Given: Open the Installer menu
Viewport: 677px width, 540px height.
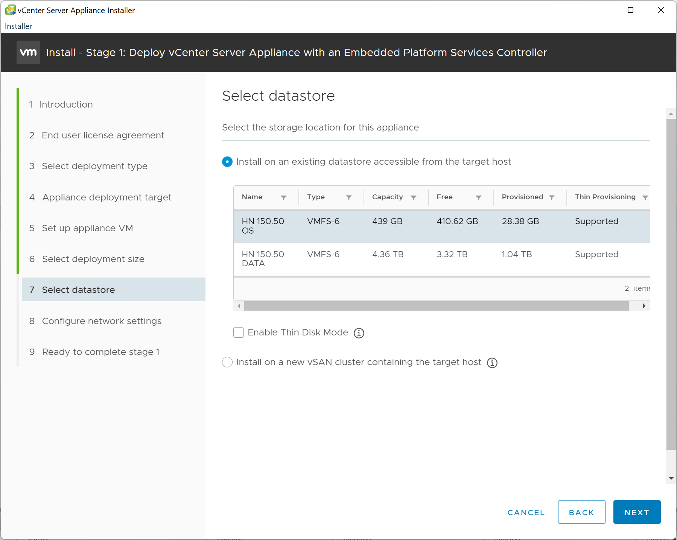Looking at the screenshot, I should coord(18,26).
